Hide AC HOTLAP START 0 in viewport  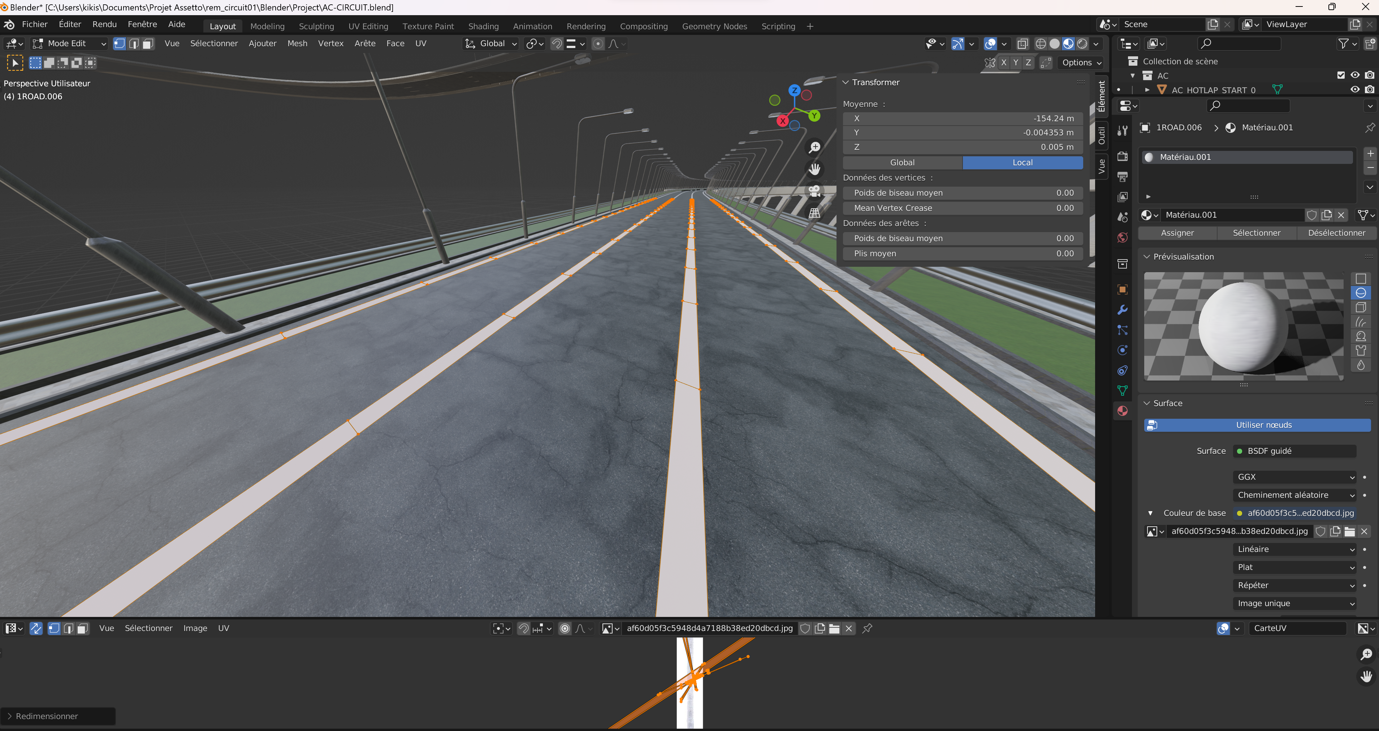pos(1355,90)
